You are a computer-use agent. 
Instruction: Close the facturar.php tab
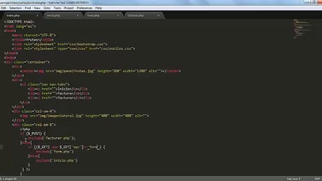[158, 16]
